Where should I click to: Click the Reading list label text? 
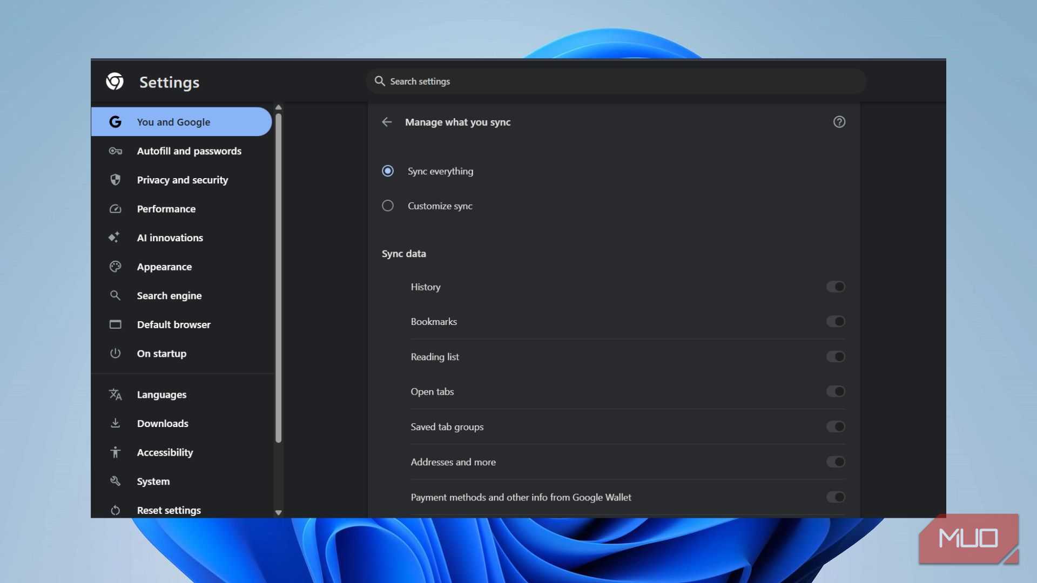(x=435, y=357)
